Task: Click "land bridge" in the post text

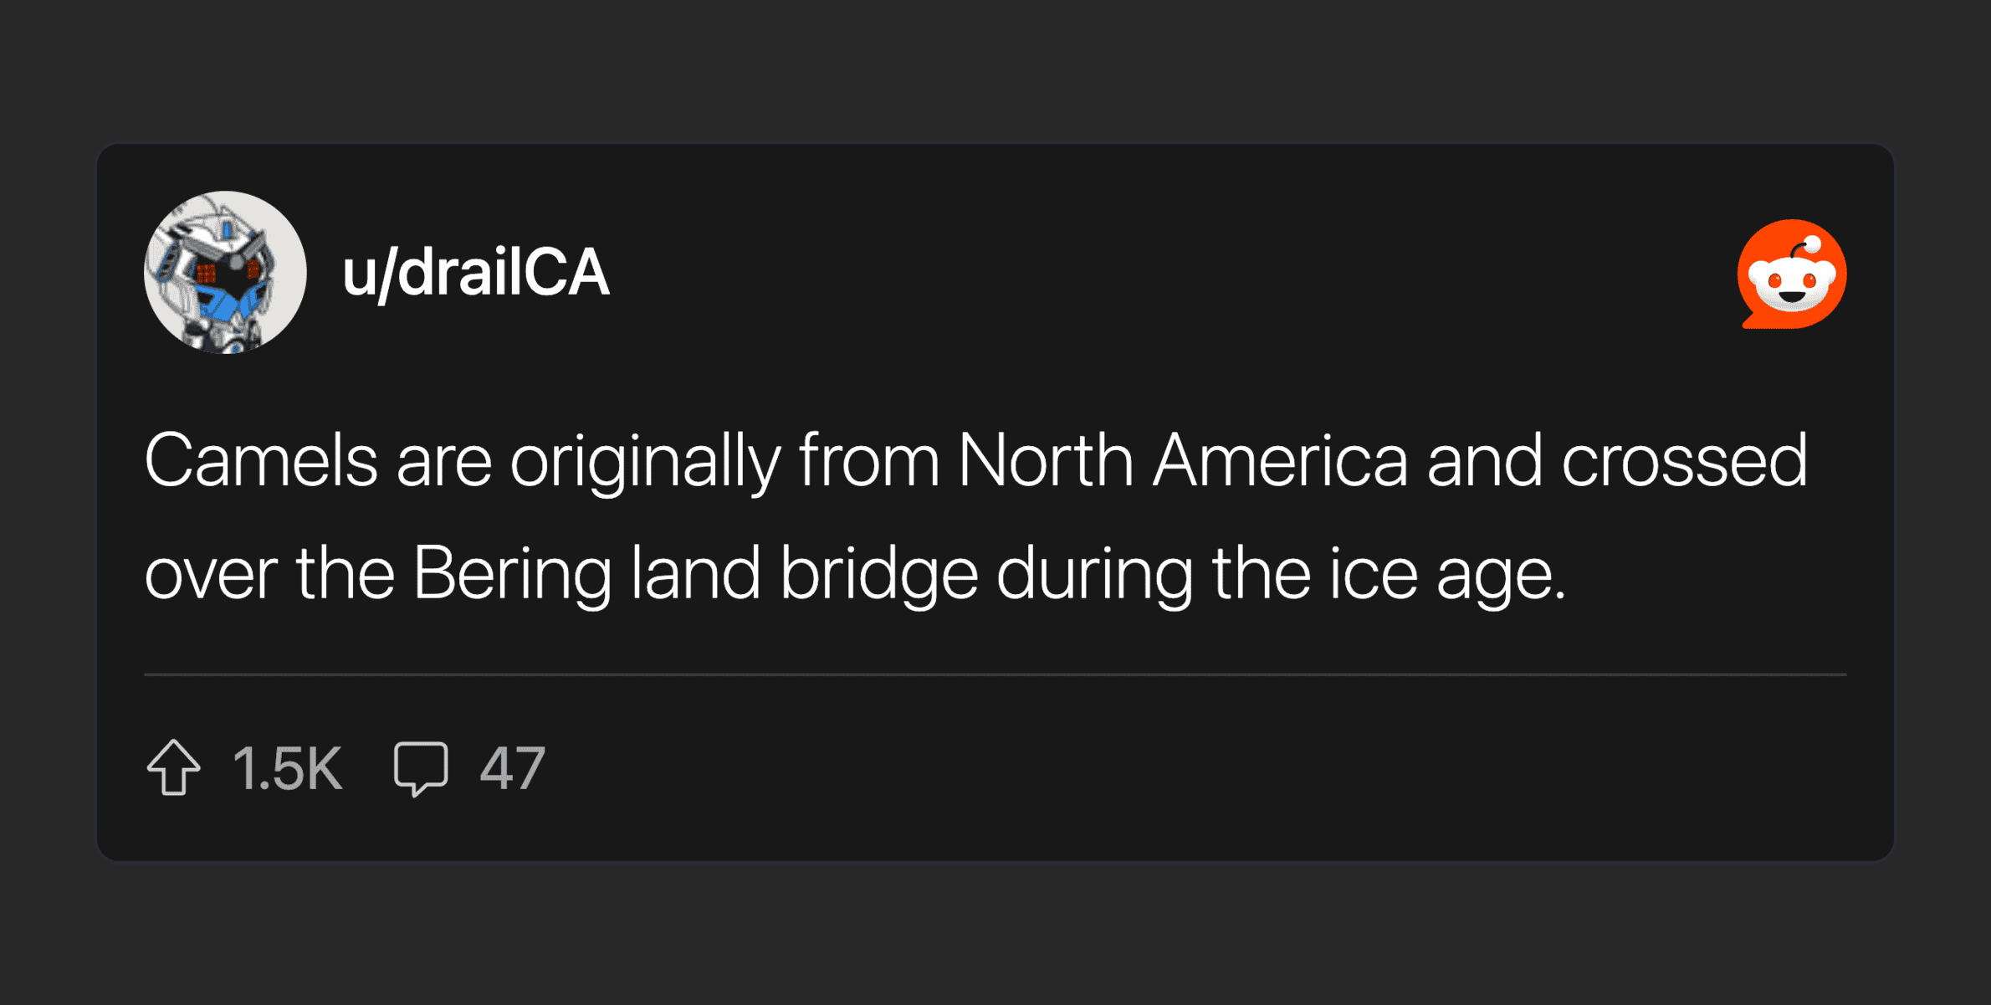Action: pos(804,575)
